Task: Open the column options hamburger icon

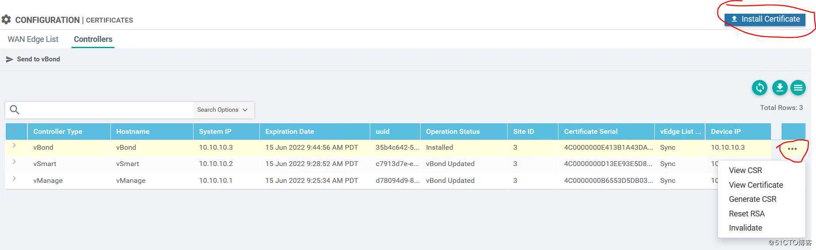Action: pyautogui.click(x=798, y=88)
